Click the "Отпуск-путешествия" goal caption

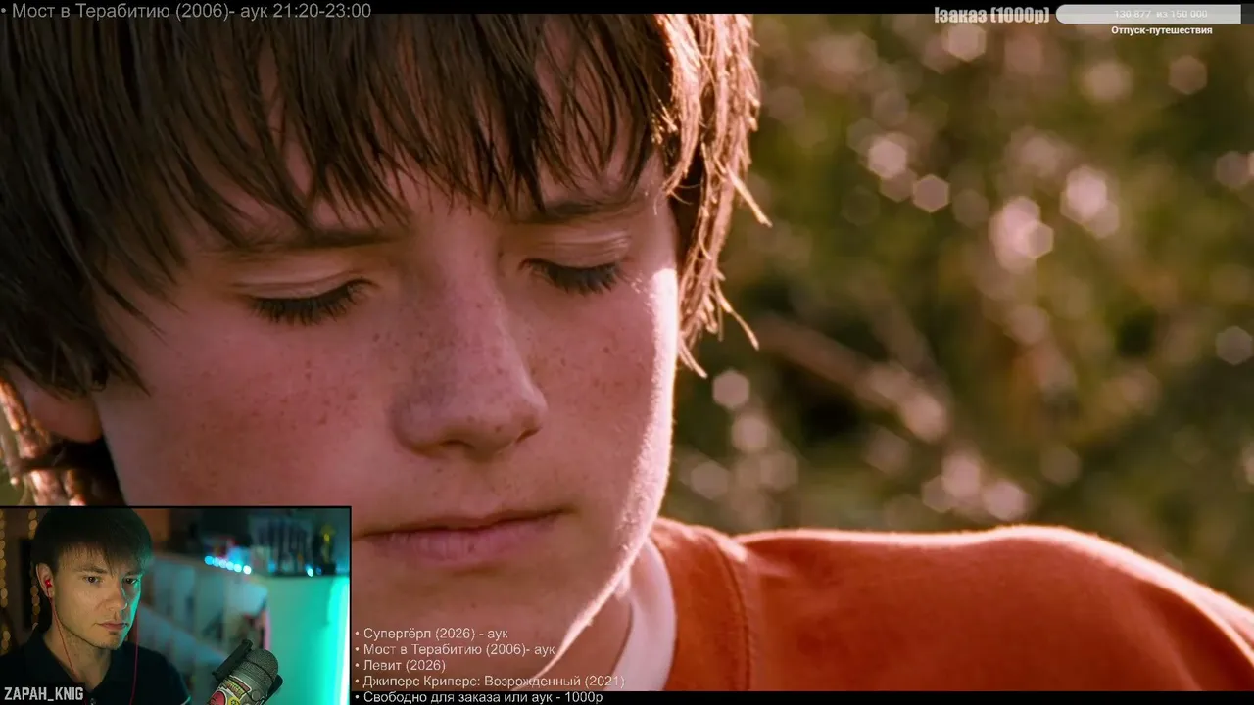[1161, 30]
